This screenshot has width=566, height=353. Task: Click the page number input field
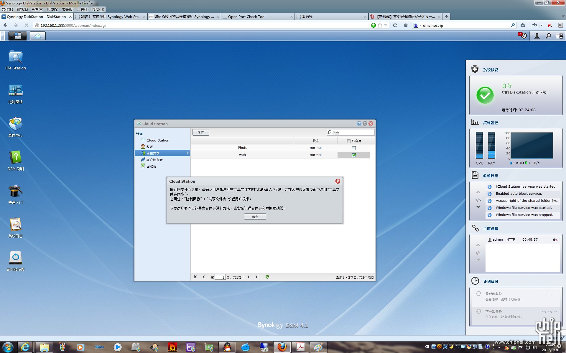(x=220, y=277)
